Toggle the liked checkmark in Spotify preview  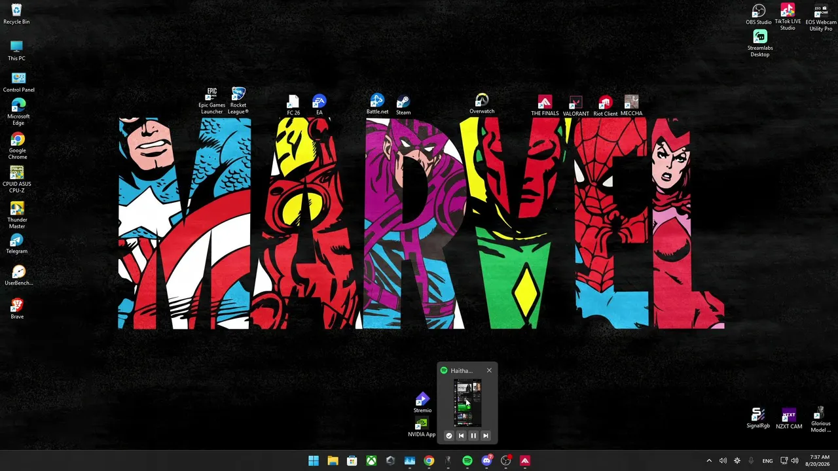tap(448, 436)
